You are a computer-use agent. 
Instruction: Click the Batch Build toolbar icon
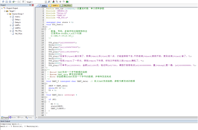(13, 2)
